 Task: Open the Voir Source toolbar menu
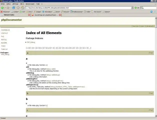96,12
